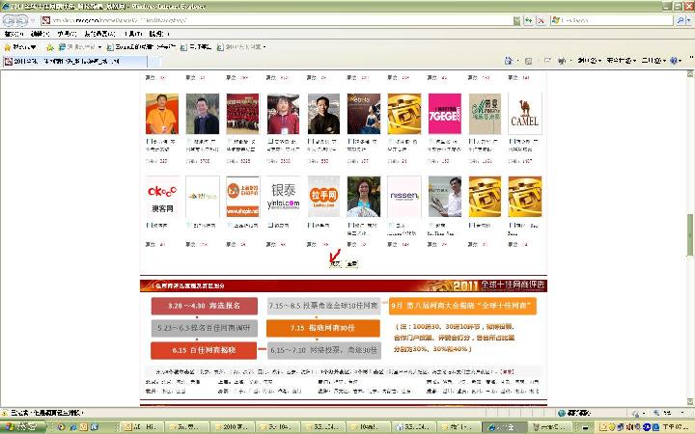Viewport: 695px width, 434px height.
Task: Open the Favorites Center star icon
Action: 7,47
